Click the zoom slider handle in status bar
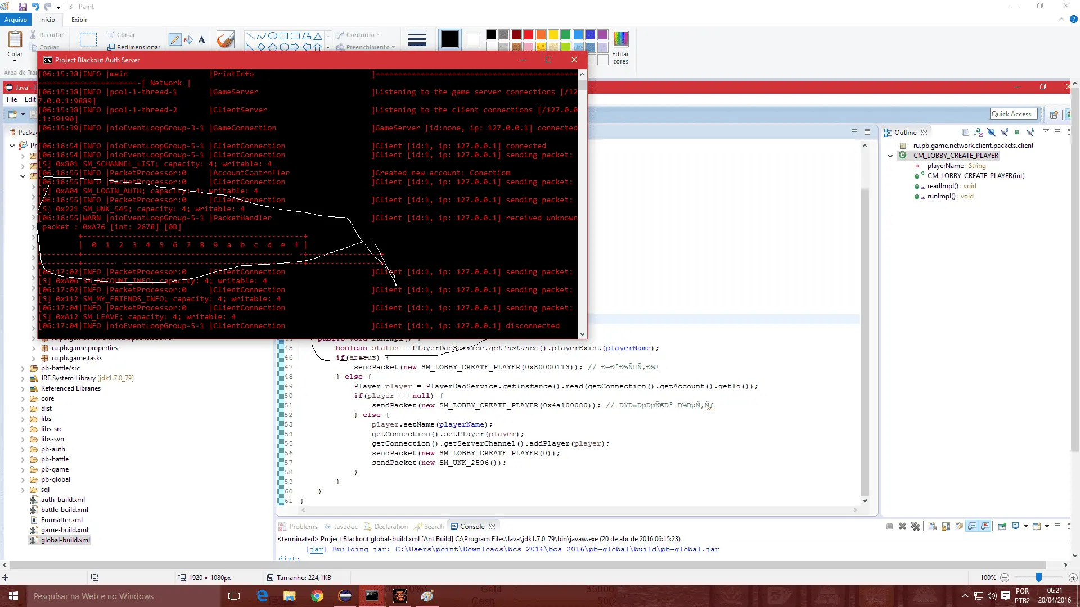 pyautogui.click(x=1039, y=577)
